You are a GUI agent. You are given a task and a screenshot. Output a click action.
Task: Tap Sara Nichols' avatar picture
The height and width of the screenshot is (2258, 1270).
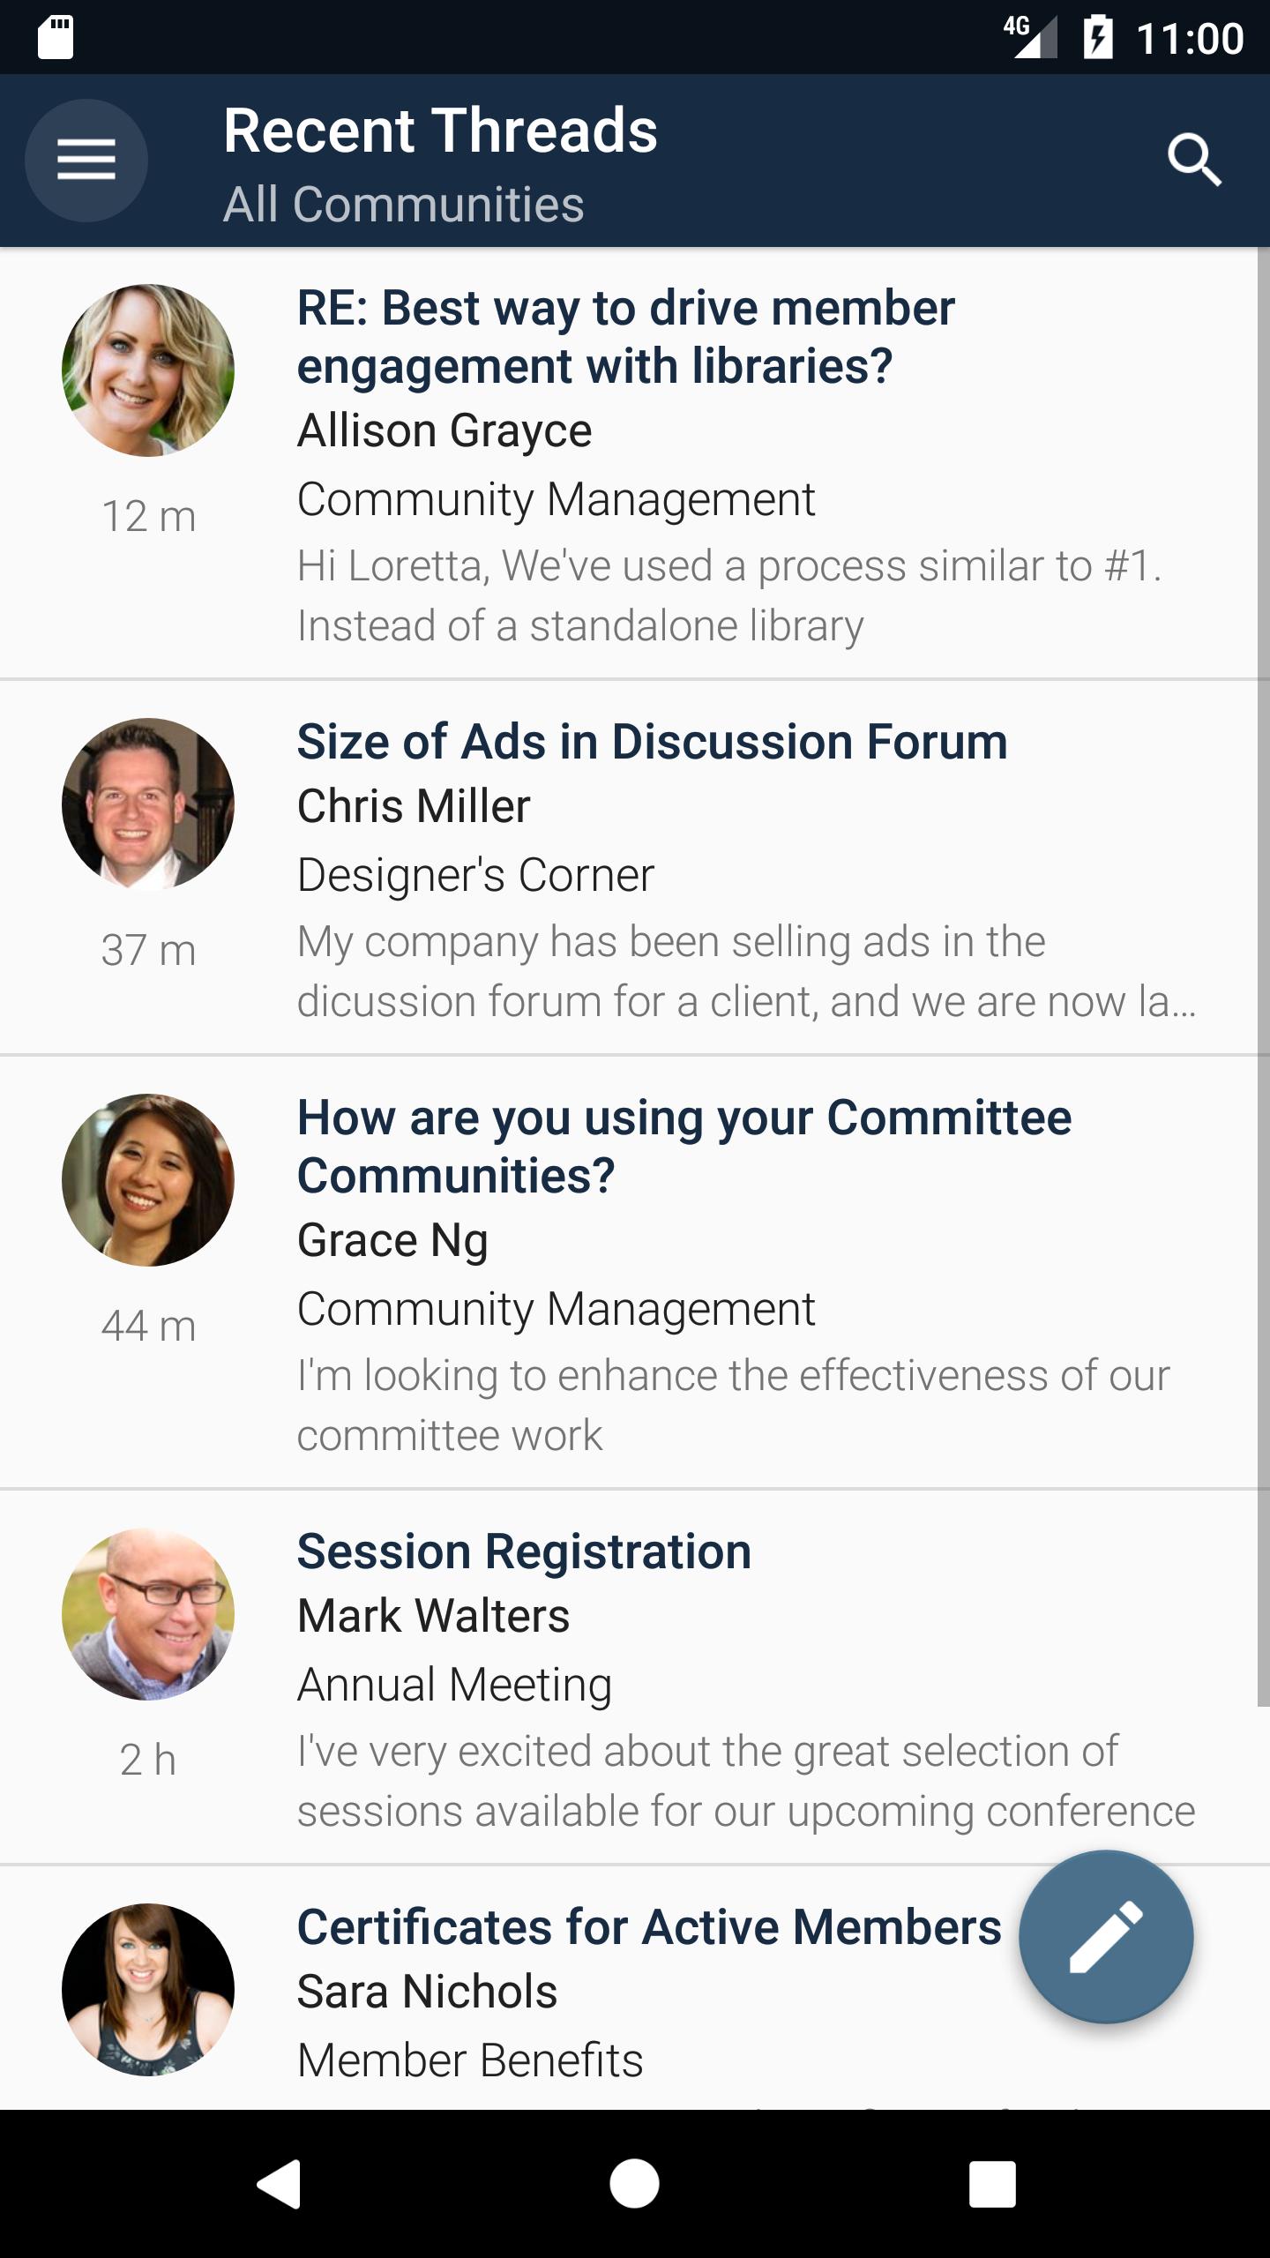tap(148, 1989)
